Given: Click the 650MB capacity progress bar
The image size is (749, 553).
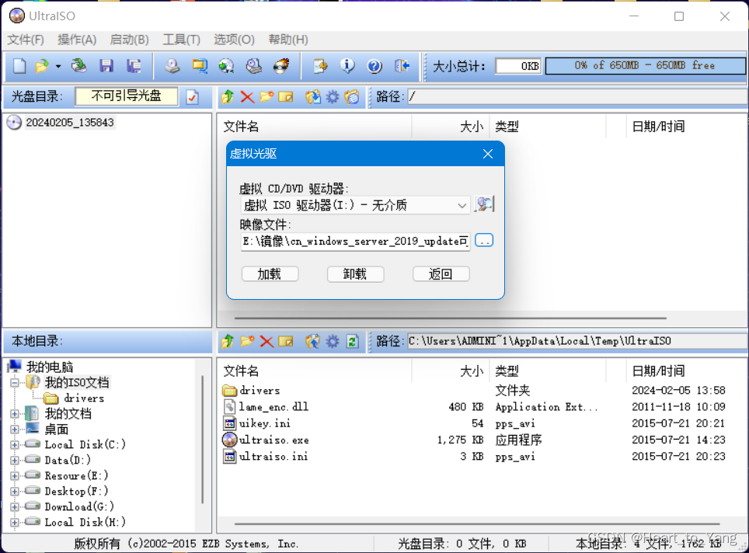Looking at the screenshot, I should click(x=645, y=66).
